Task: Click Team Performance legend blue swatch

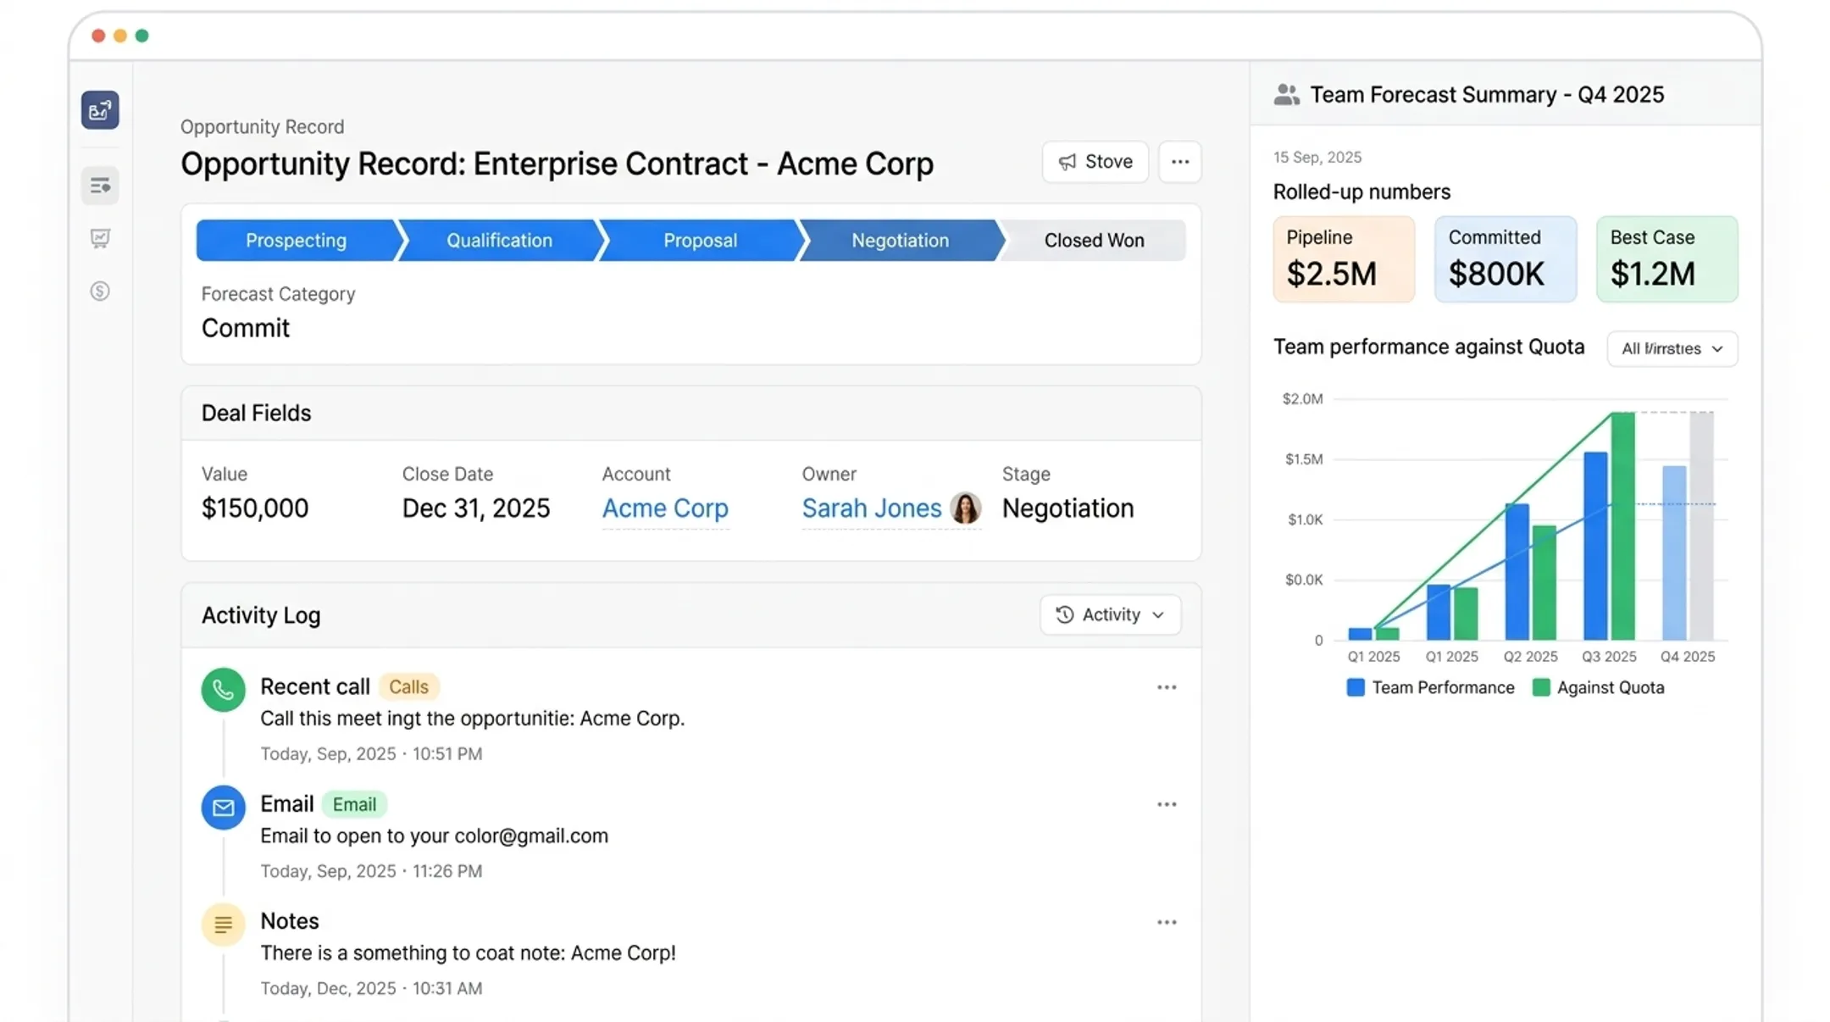Action: pos(1356,688)
